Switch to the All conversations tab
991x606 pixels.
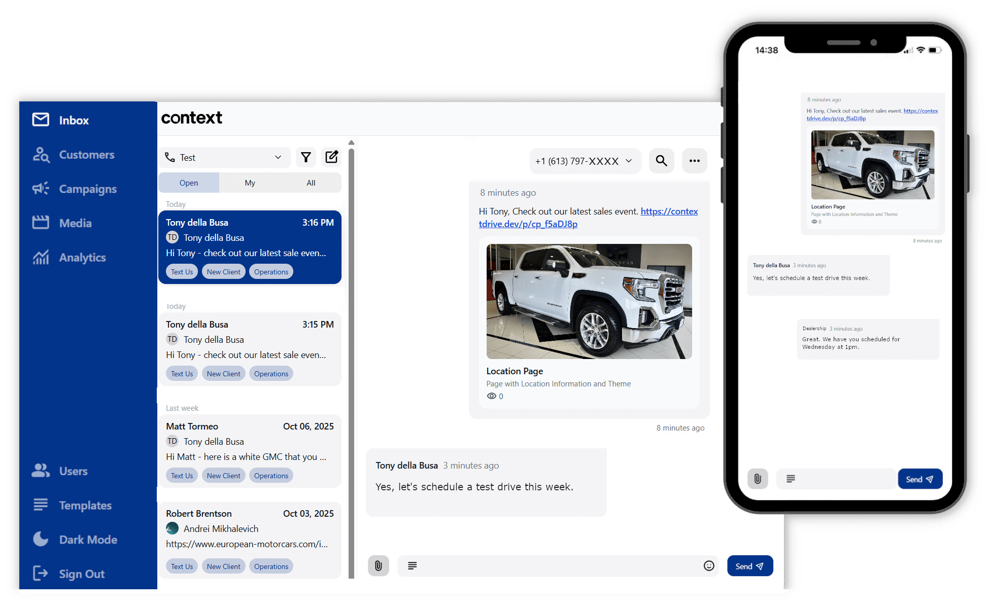click(311, 183)
